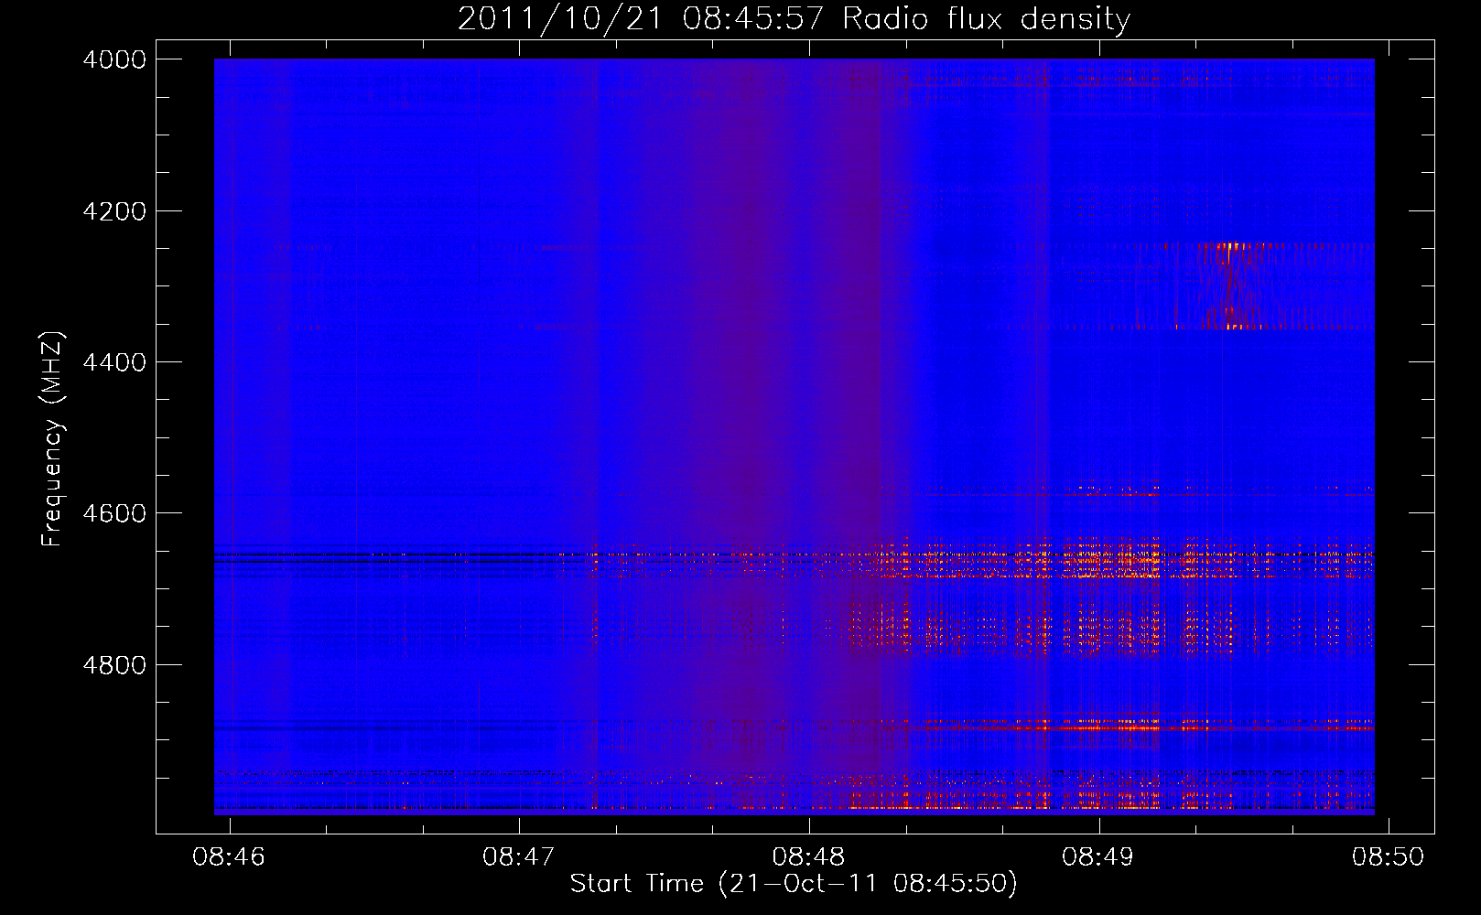
Task: Click the 08:49 time axis label
Action: click(x=1098, y=856)
